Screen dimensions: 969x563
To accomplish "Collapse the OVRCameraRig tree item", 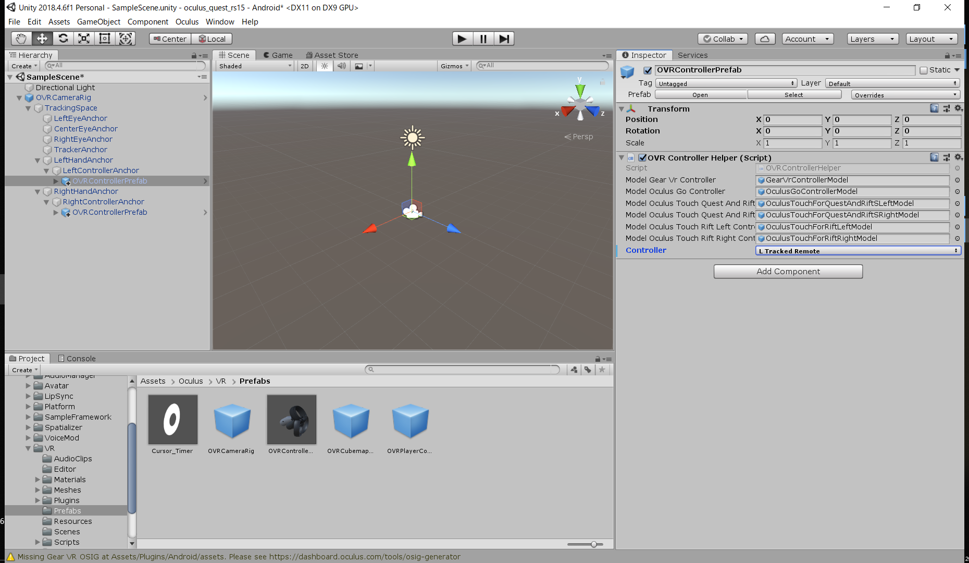I will point(19,97).
